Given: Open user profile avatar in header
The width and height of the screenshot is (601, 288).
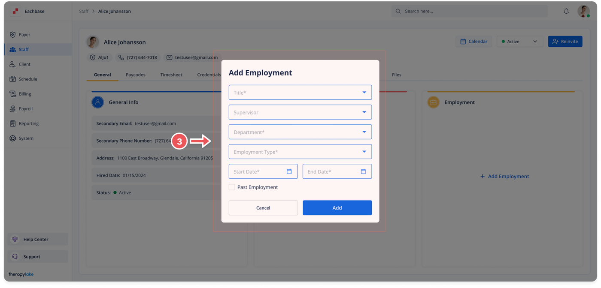Looking at the screenshot, I should [x=583, y=11].
